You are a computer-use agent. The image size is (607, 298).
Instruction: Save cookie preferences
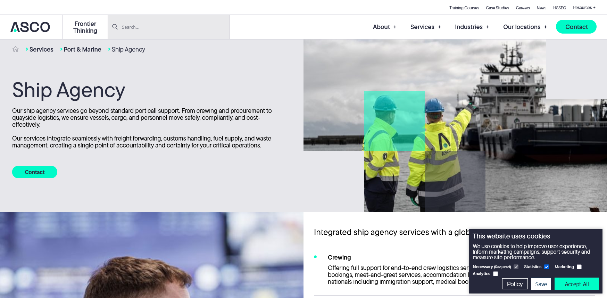(541, 284)
